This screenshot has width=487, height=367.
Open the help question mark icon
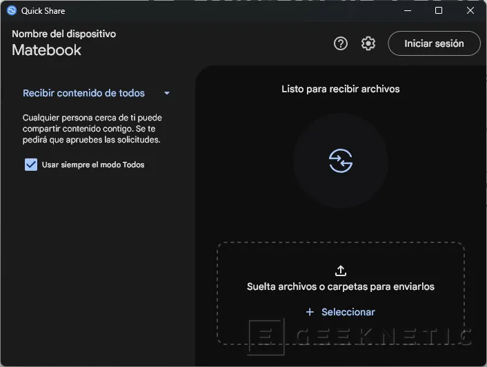point(340,43)
